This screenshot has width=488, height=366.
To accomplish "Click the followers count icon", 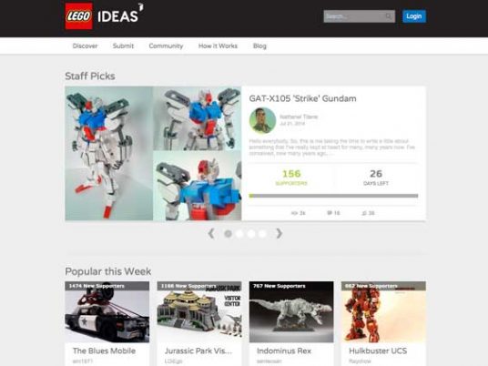I will pos(364,213).
